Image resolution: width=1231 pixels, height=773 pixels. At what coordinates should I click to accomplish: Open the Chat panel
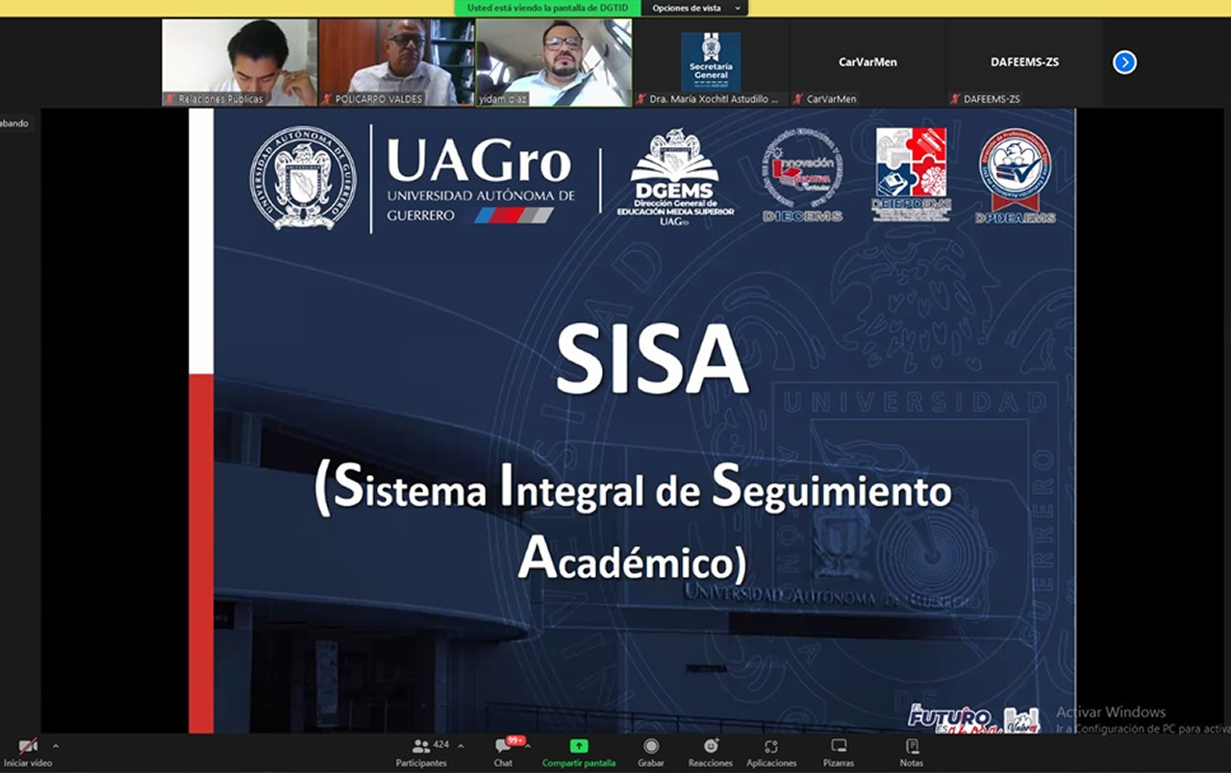pos(503,753)
